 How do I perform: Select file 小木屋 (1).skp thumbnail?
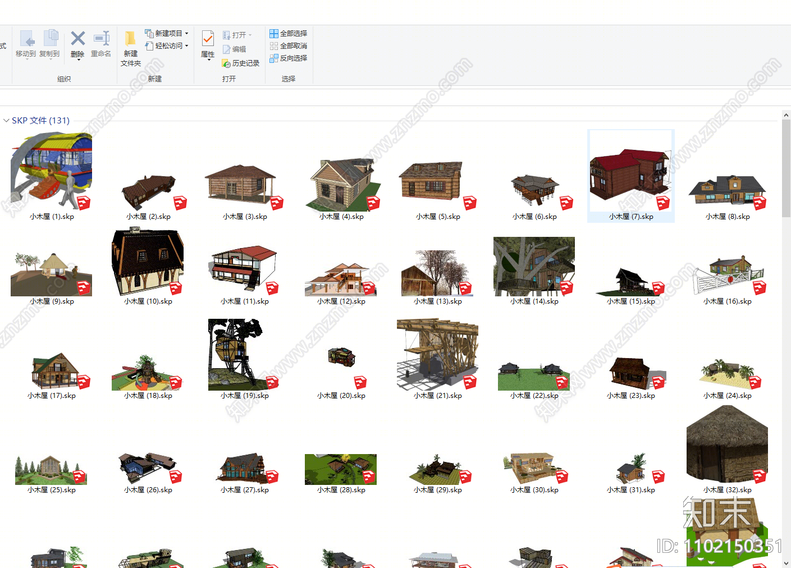click(x=52, y=171)
